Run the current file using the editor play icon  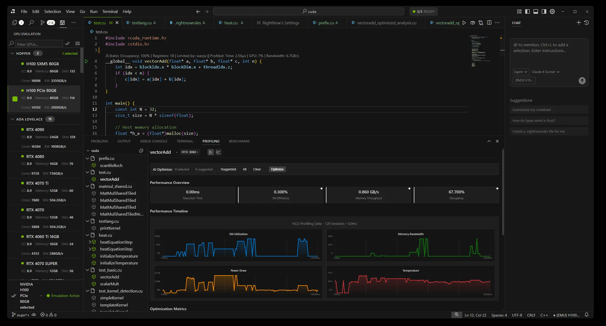(x=464, y=23)
